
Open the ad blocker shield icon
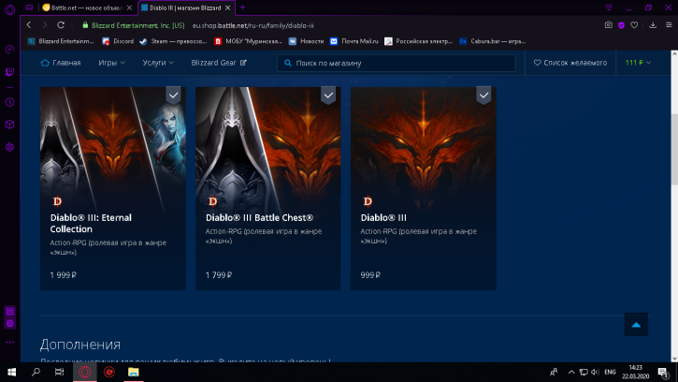pos(621,25)
